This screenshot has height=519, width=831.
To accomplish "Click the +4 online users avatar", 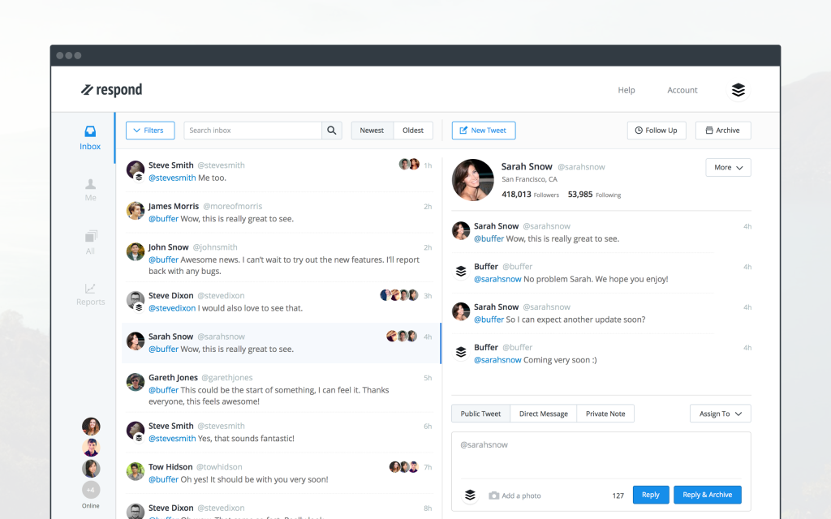I will 91,489.
